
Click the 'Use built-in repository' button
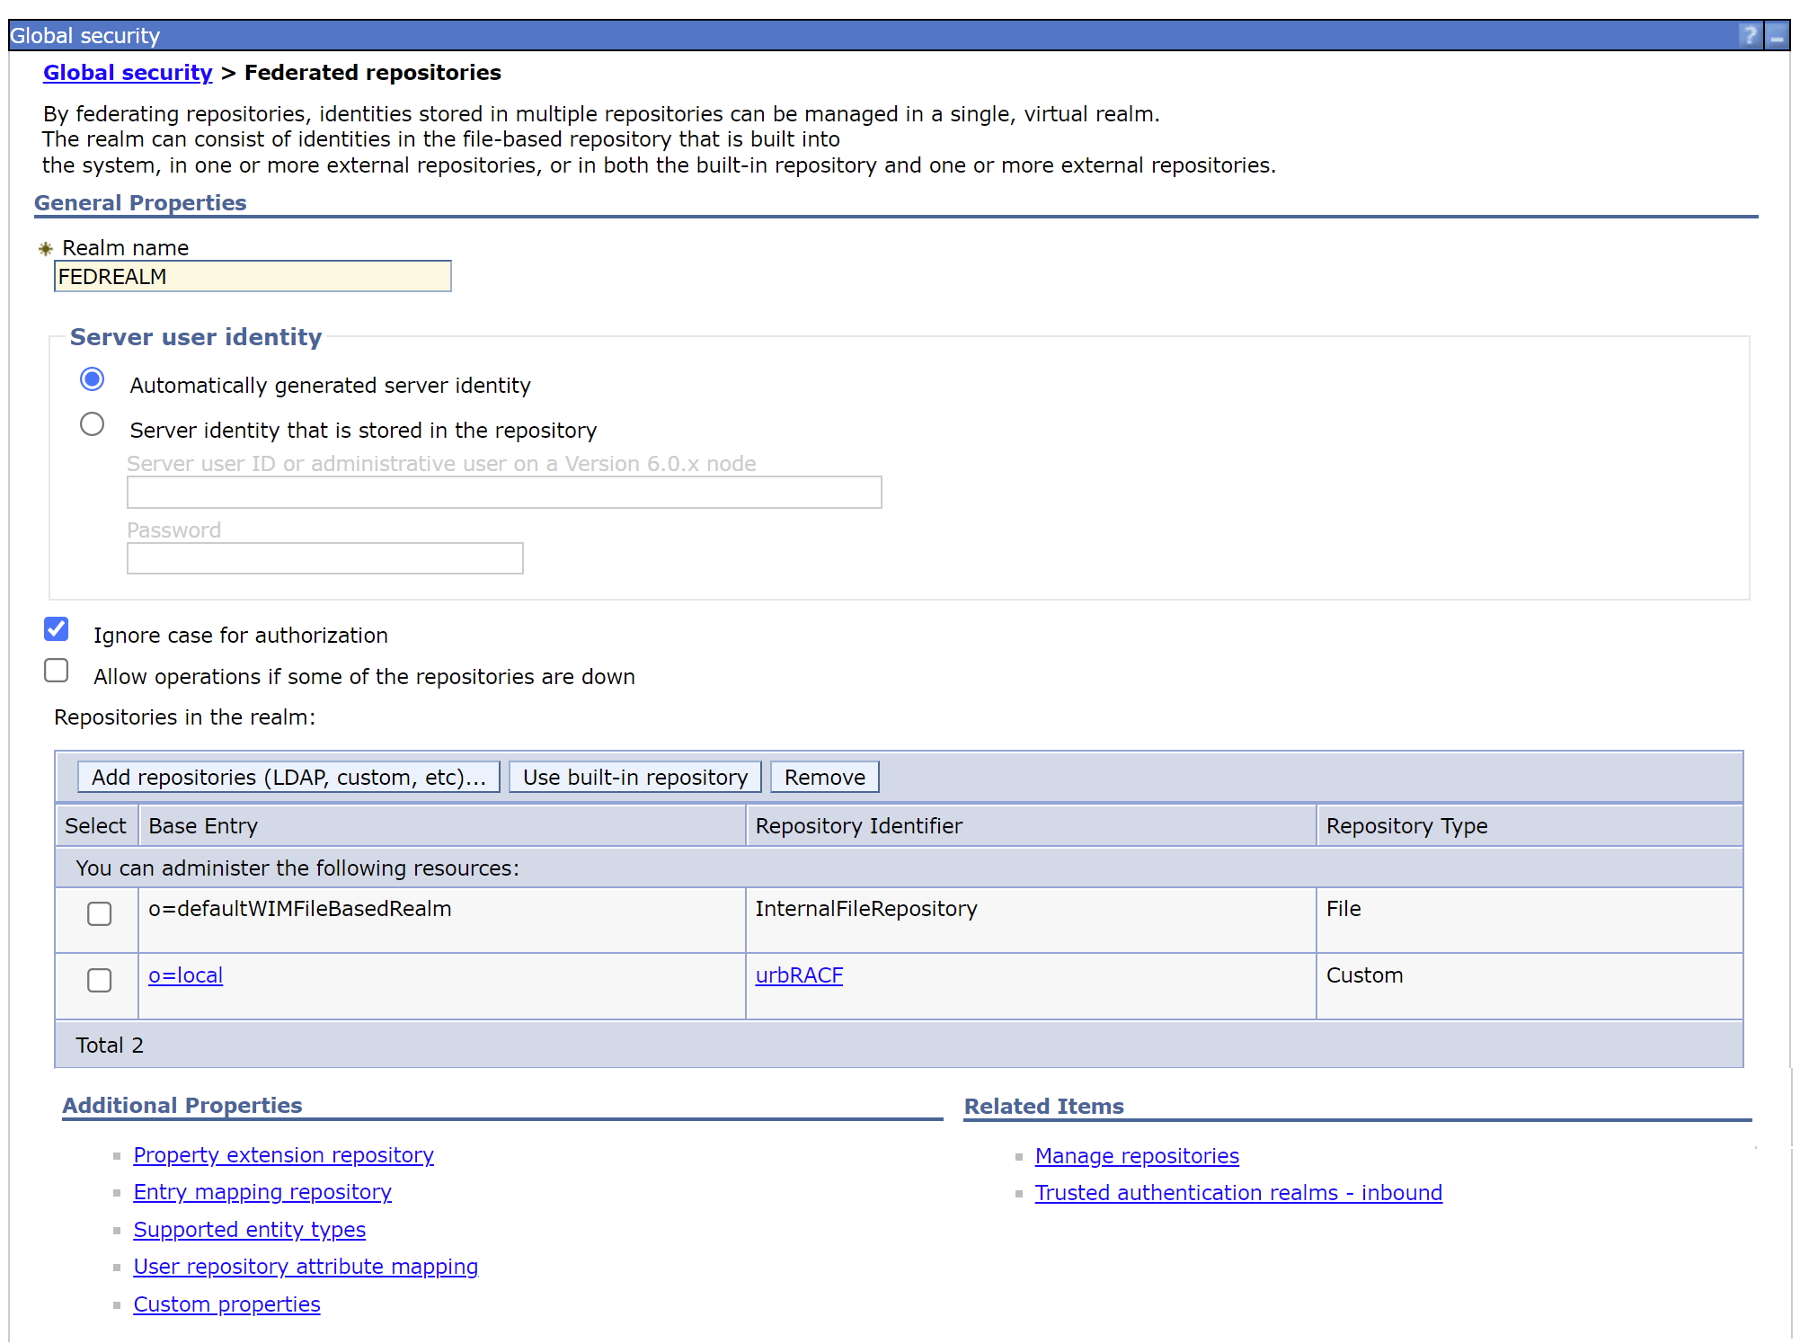pos(634,776)
